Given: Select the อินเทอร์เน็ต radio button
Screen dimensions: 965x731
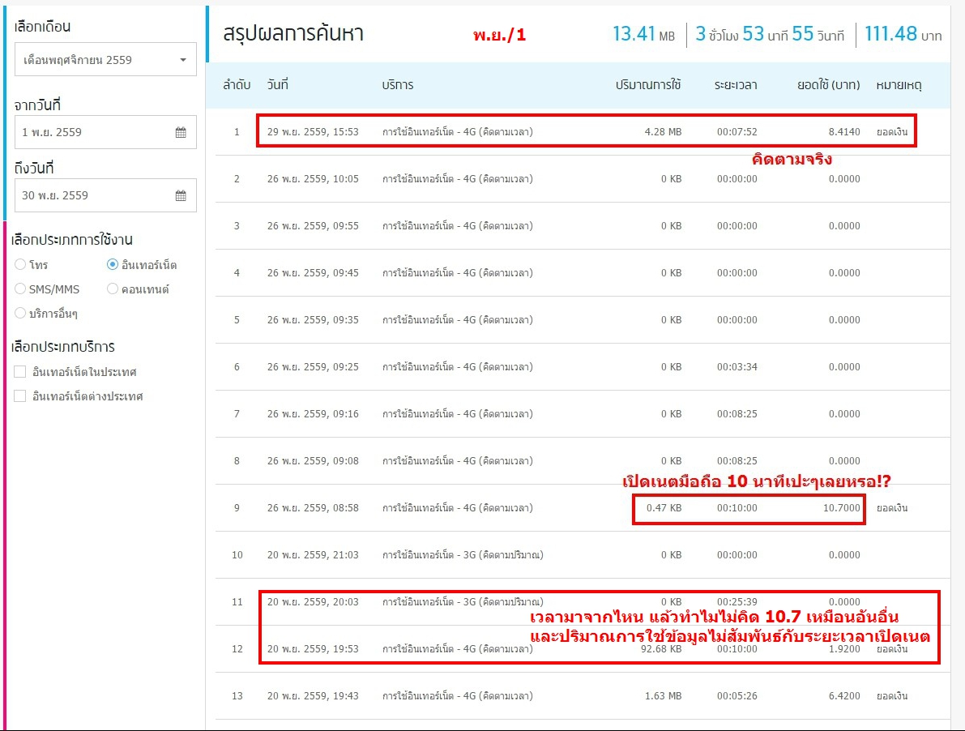Looking at the screenshot, I should tap(113, 264).
